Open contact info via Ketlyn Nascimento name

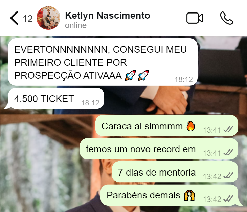click(108, 16)
